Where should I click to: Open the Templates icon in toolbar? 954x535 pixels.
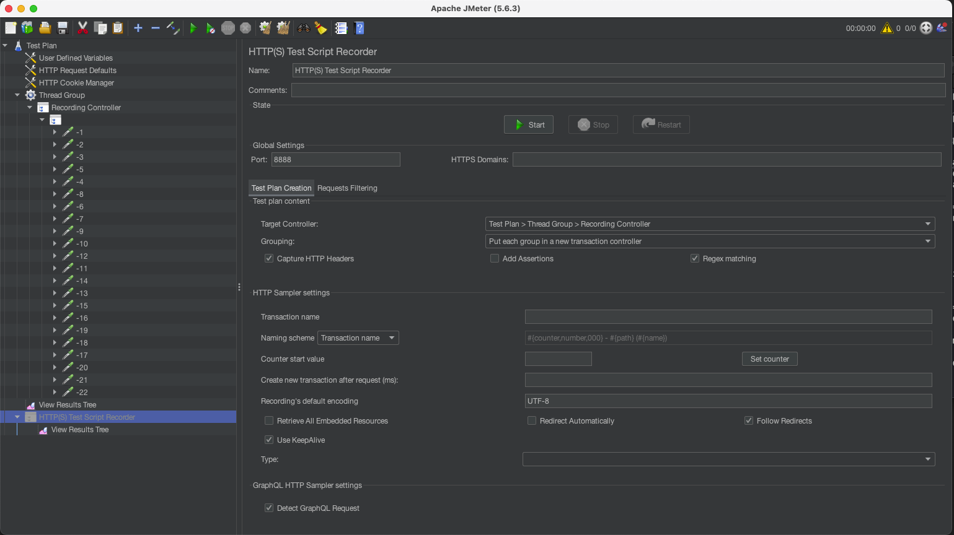click(27, 28)
